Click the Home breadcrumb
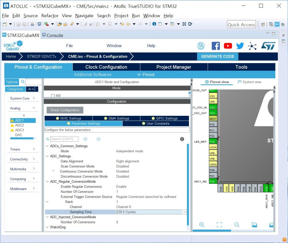 coord(11,56)
